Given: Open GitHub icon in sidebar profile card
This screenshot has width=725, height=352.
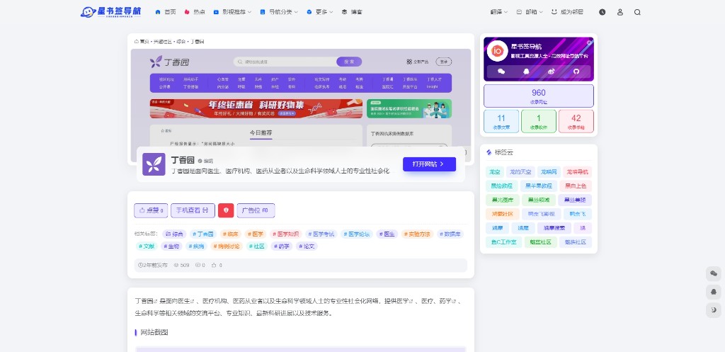Looking at the screenshot, I should [x=576, y=72].
